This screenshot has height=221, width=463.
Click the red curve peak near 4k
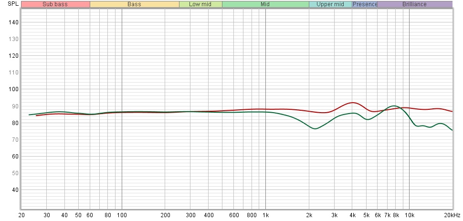(x=352, y=103)
